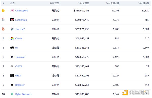Open the CoFiX link

18,66
